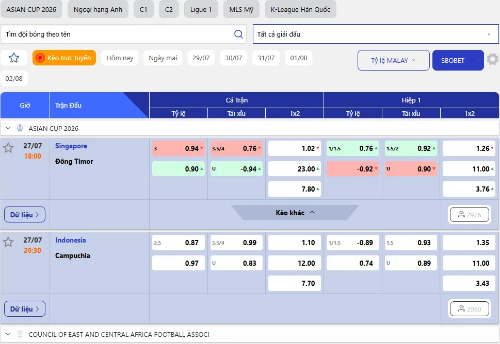Image resolution: width=500 pixels, height=344 pixels.
Task: Select the K-League Hàn Quốc tab
Action: (x=300, y=9)
